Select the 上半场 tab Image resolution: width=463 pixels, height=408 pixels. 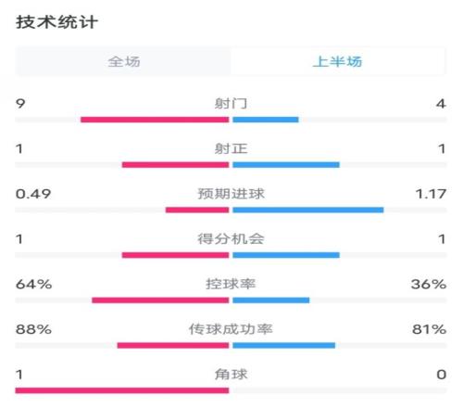point(338,61)
